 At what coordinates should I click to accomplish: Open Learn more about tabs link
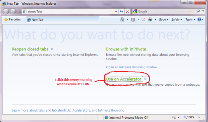68,110
